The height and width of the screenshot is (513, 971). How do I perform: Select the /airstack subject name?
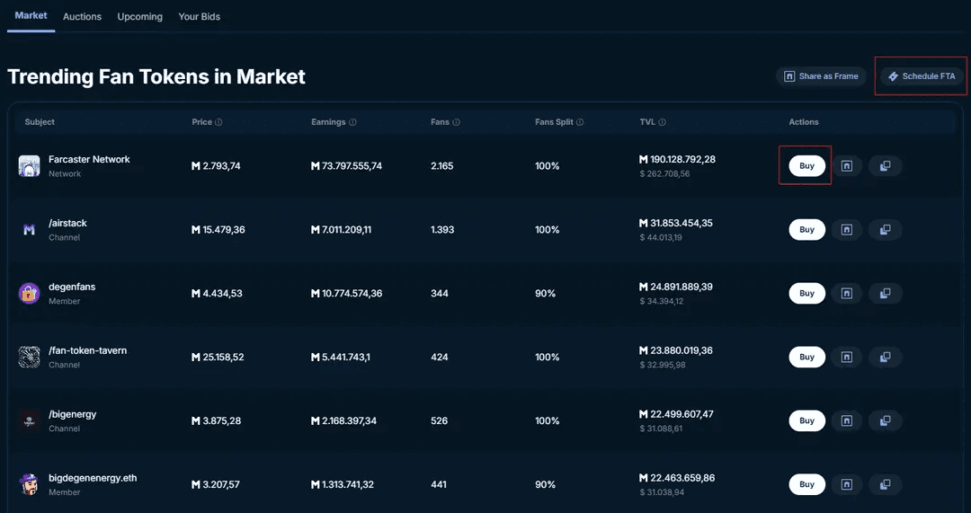pyautogui.click(x=67, y=223)
